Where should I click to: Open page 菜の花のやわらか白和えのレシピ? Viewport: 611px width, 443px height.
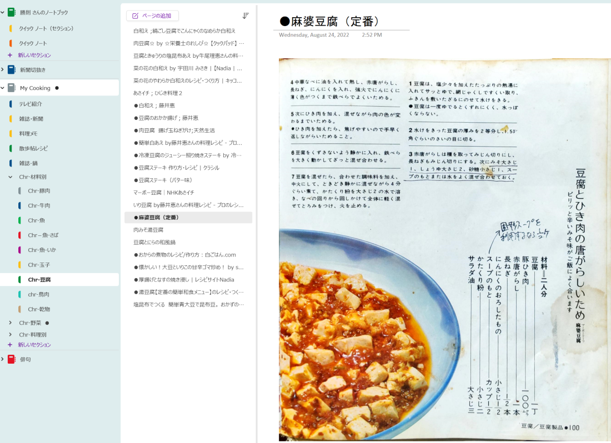pyautogui.click(x=188, y=80)
